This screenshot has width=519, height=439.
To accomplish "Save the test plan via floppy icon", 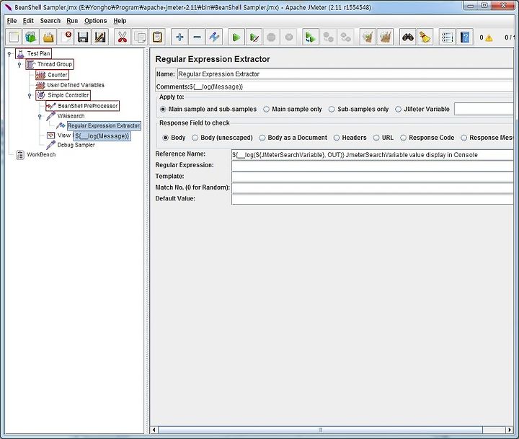I will point(83,37).
